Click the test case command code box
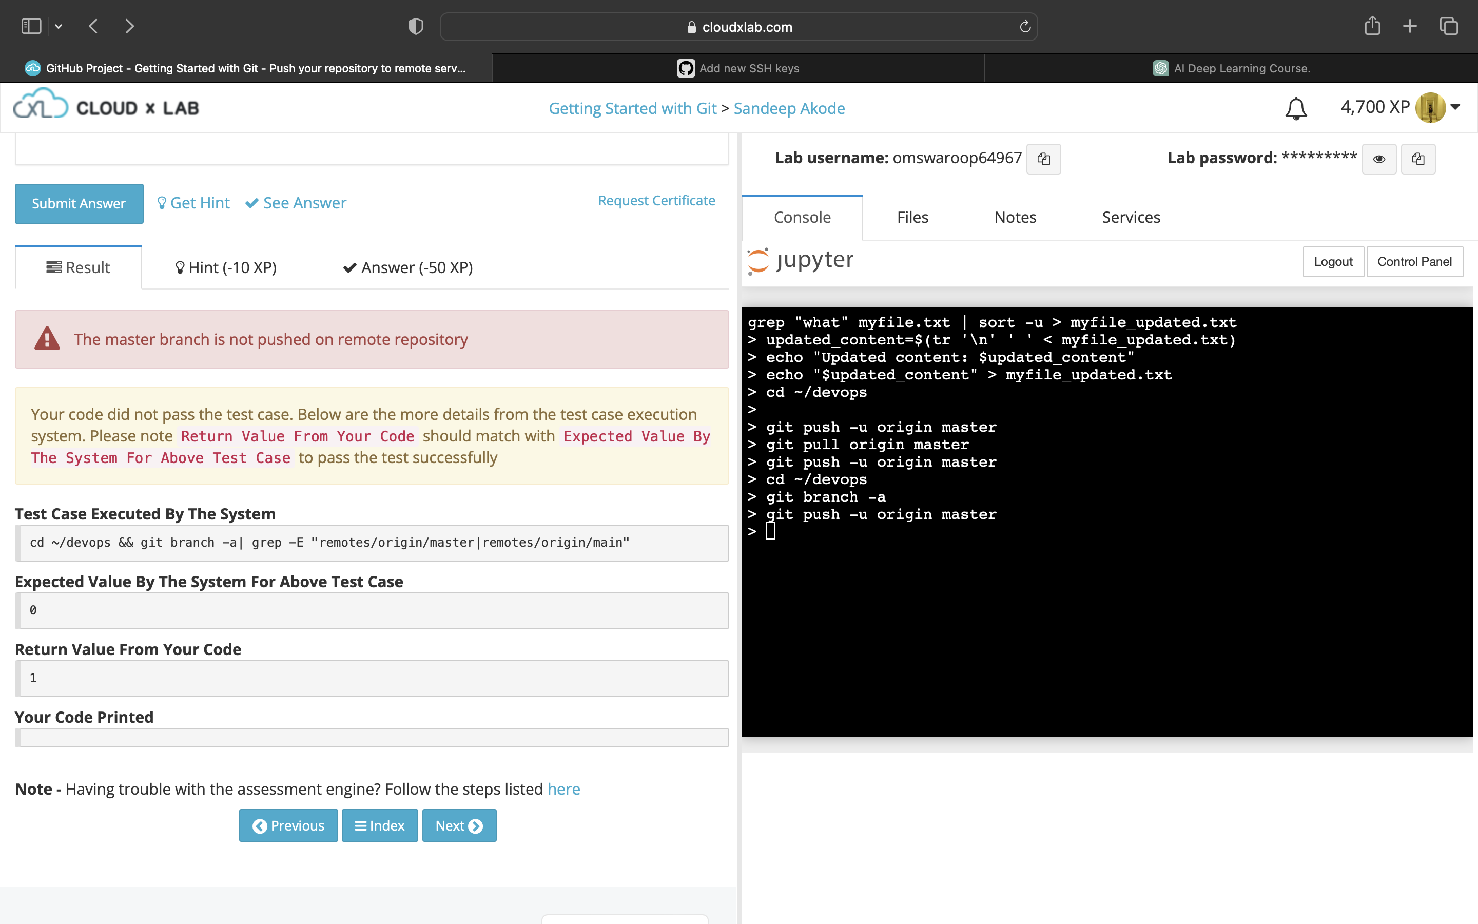 372,543
